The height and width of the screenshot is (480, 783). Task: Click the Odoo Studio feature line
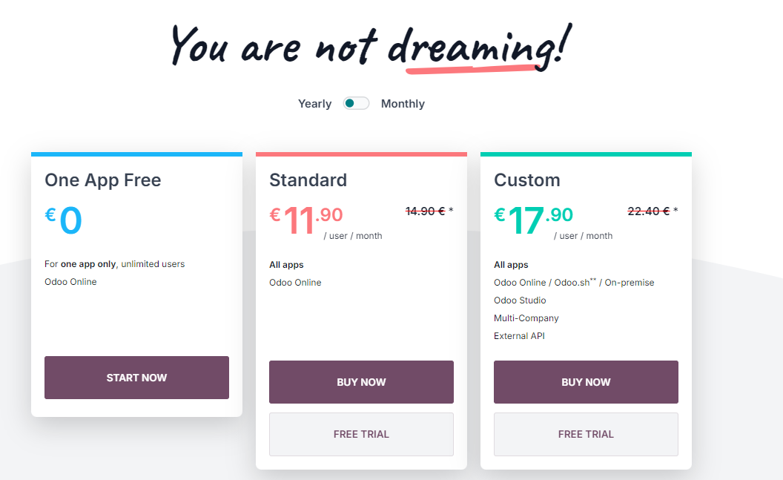tap(520, 300)
